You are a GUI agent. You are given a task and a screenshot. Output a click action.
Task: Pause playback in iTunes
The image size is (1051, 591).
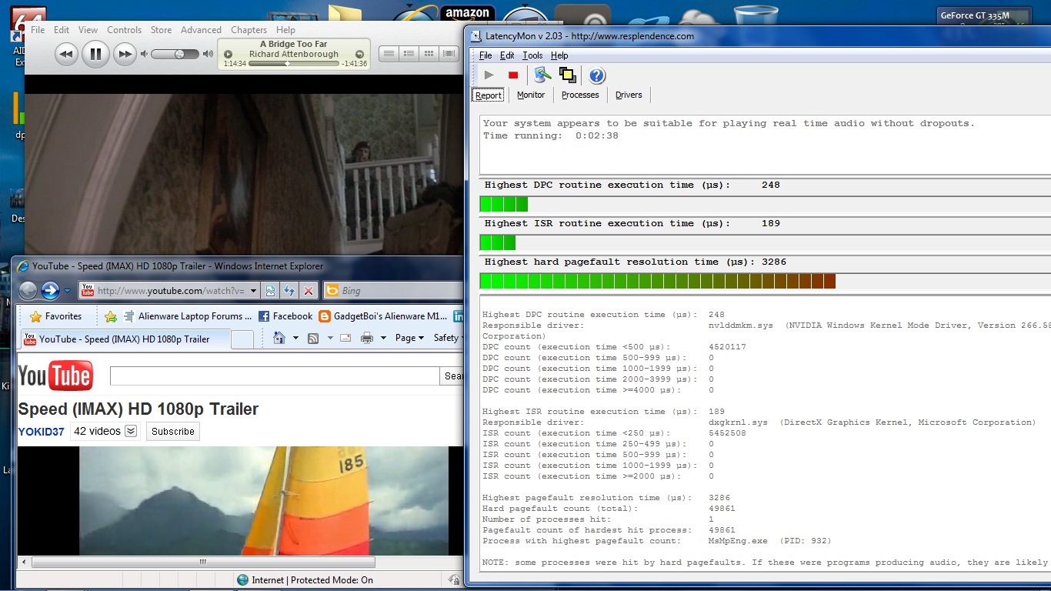95,54
